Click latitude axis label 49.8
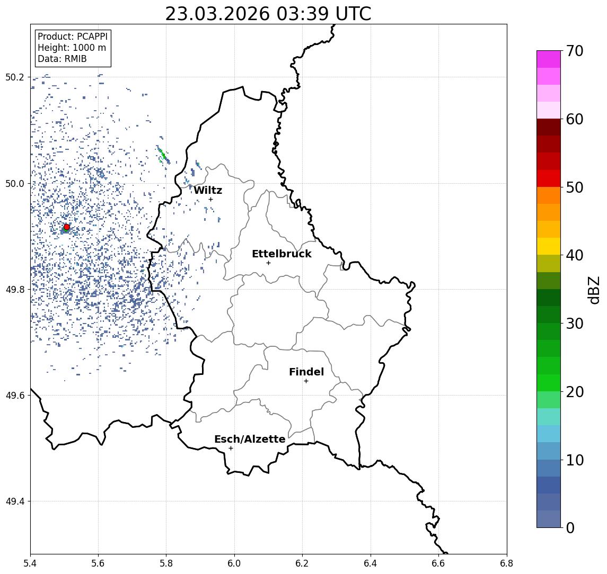Image resolution: width=607 pixels, height=574 pixels. 14,289
